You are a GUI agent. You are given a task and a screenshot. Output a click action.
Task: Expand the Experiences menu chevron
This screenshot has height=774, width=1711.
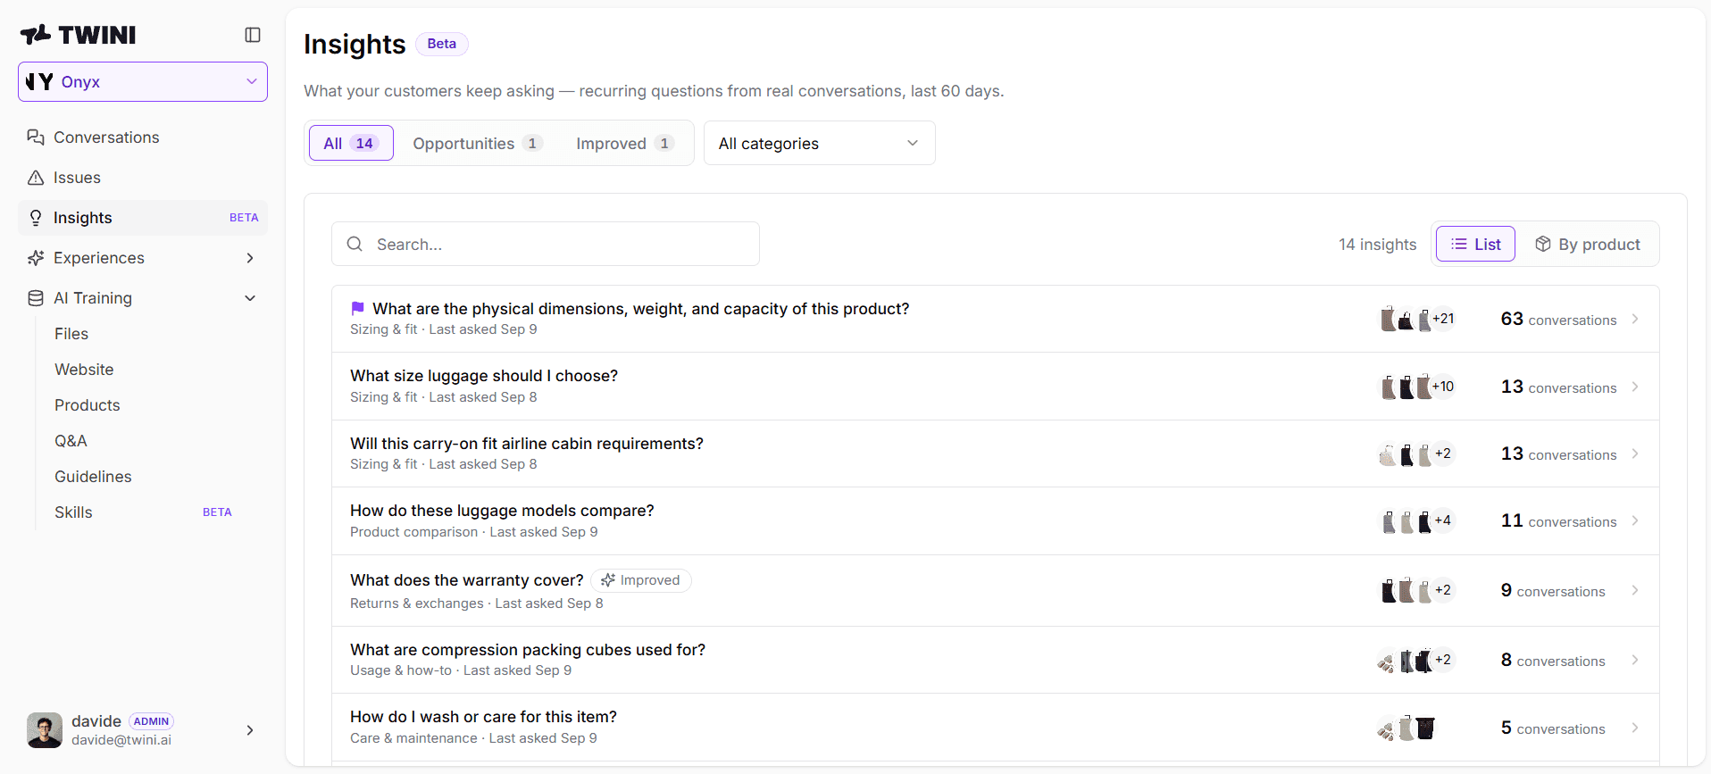point(250,258)
